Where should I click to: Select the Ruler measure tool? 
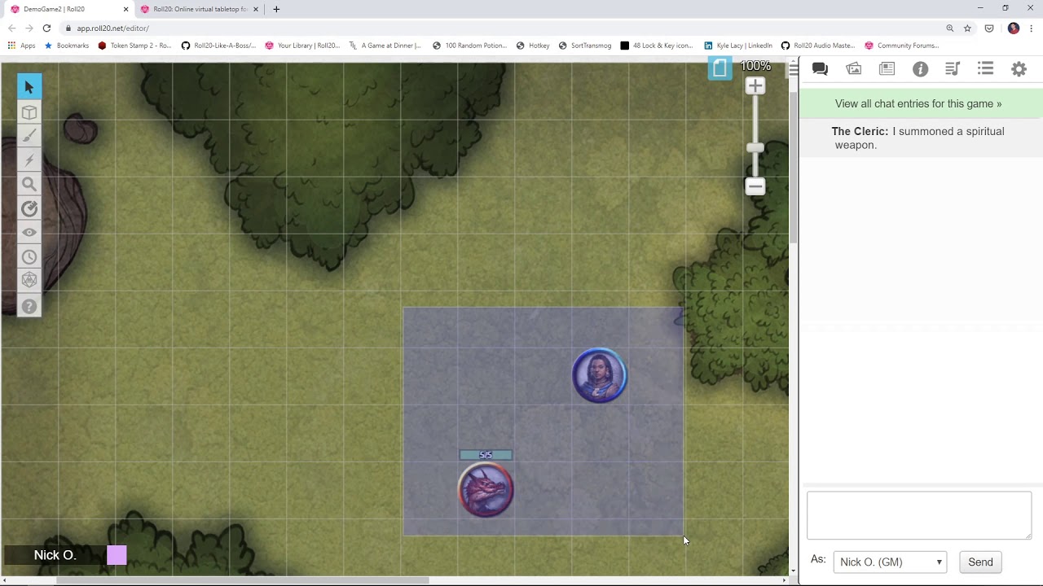tap(29, 209)
